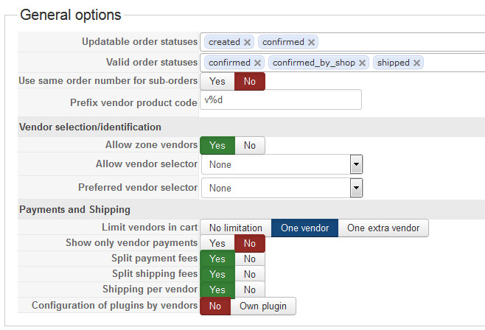Click 'Own plugin' for plugin configuration

pyautogui.click(x=263, y=306)
